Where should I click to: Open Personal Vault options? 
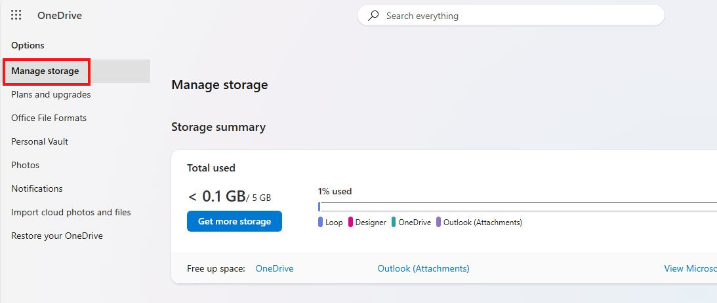point(40,141)
